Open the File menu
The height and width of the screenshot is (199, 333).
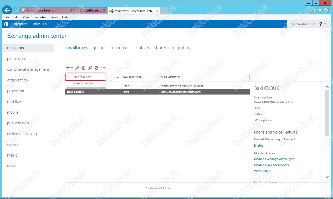(x=7, y=17)
